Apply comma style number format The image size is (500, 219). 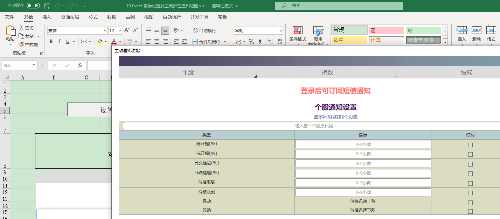(x=260, y=42)
